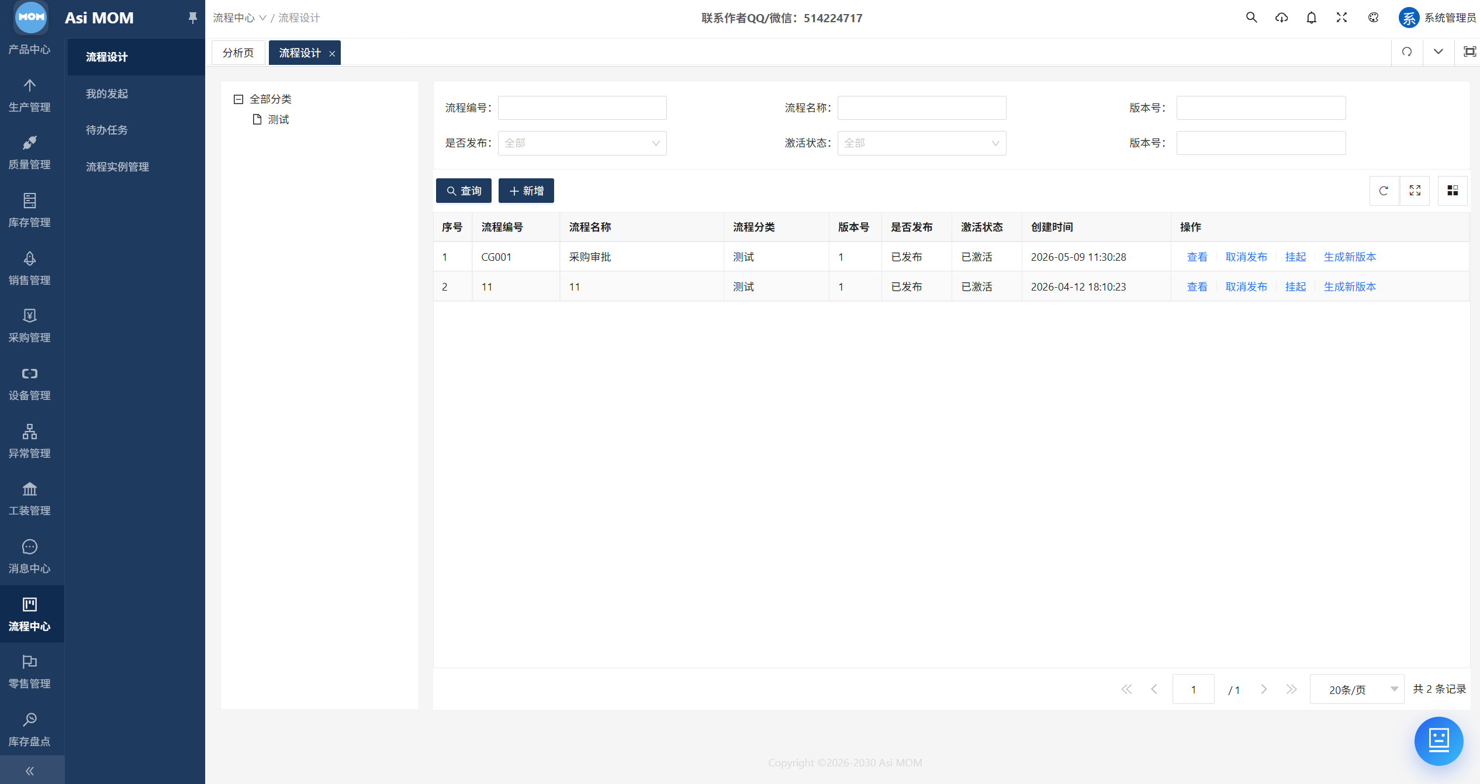Viewport: 1480px width, 784px height.
Task: Open 系统管理员 user avatar
Action: coord(1408,18)
